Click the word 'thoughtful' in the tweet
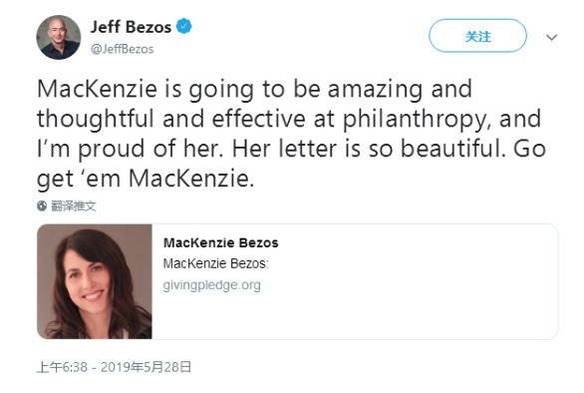This screenshot has height=393, width=584. 96,119
